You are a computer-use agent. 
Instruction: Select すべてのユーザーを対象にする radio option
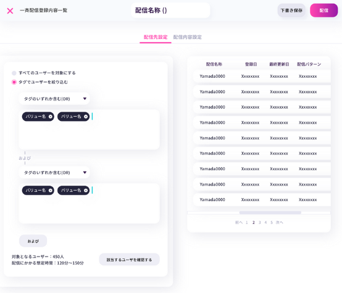point(14,73)
